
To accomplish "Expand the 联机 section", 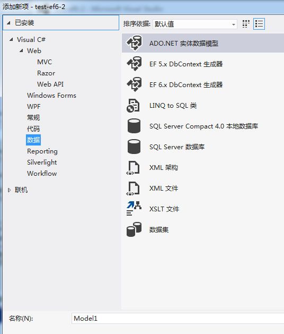I will pyautogui.click(x=9, y=190).
